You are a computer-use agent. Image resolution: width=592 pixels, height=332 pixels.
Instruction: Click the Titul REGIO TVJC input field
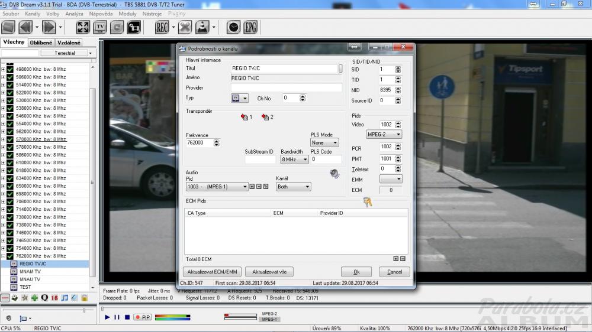coord(284,69)
